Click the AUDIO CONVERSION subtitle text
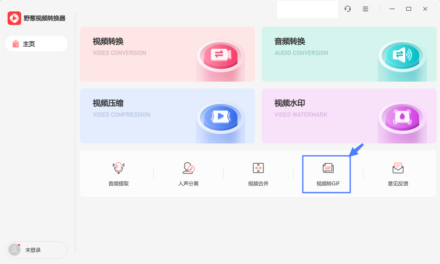This screenshot has height=264, width=440. (301, 53)
